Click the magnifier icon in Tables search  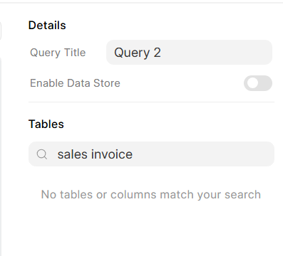pos(42,154)
